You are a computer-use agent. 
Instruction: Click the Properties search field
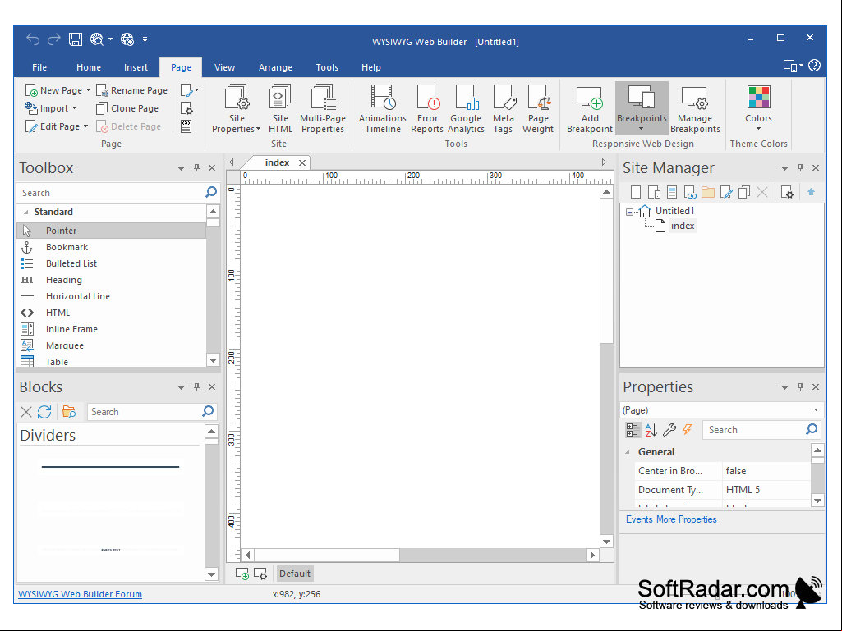point(755,430)
